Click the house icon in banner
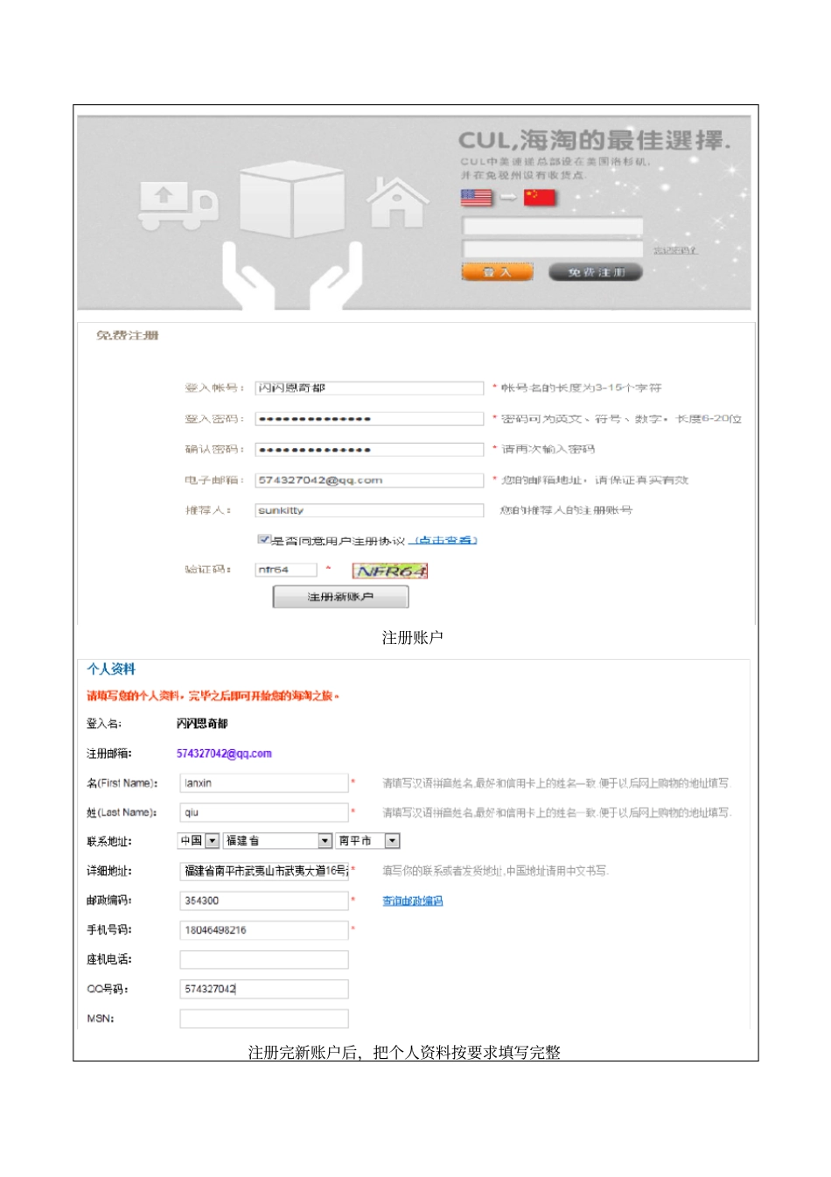 (x=397, y=202)
